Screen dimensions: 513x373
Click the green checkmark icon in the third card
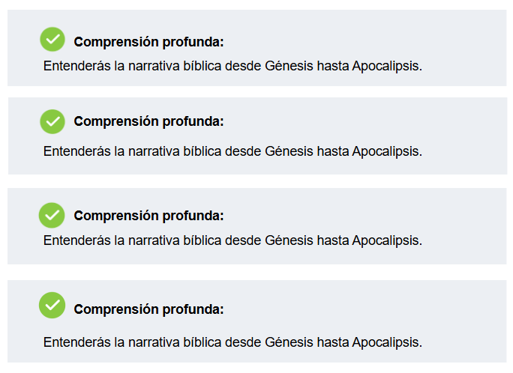click(x=52, y=215)
